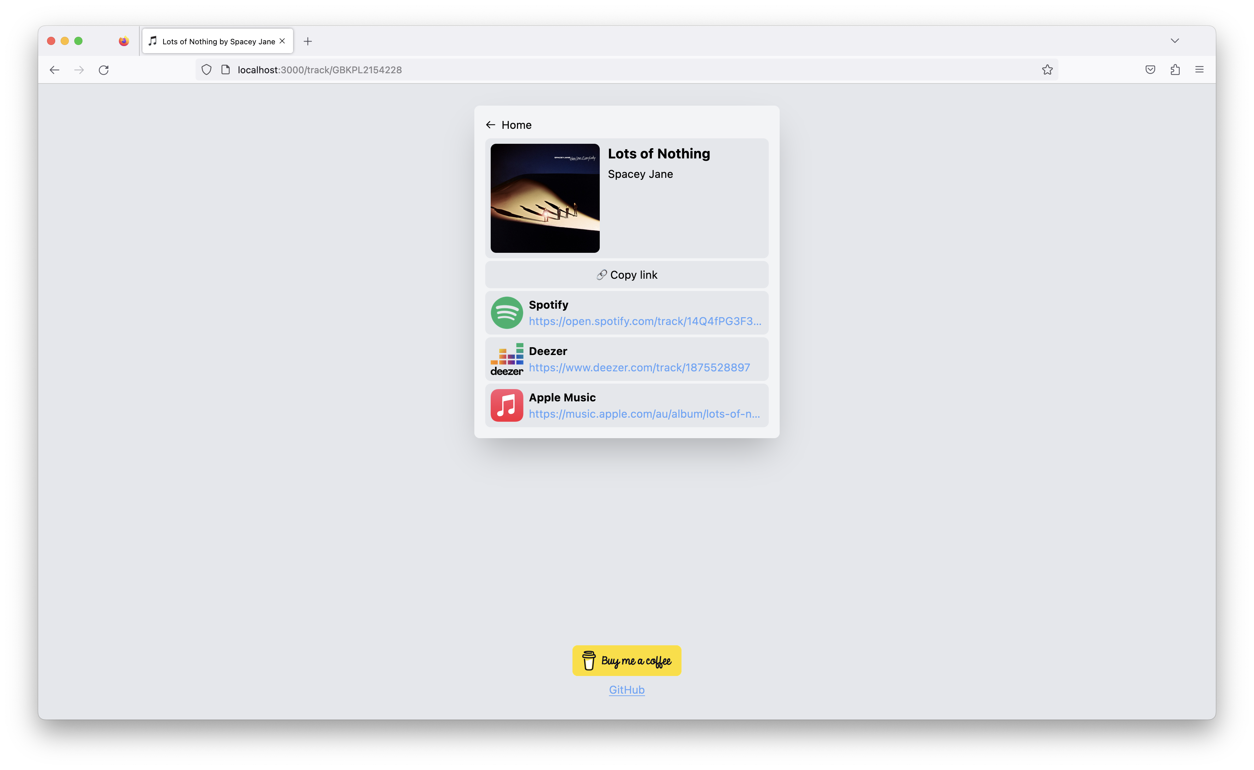This screenshot has height=770, width=1254.
Task: Open the Firefox extensions puzzle icon
Action: (1175, 70)
